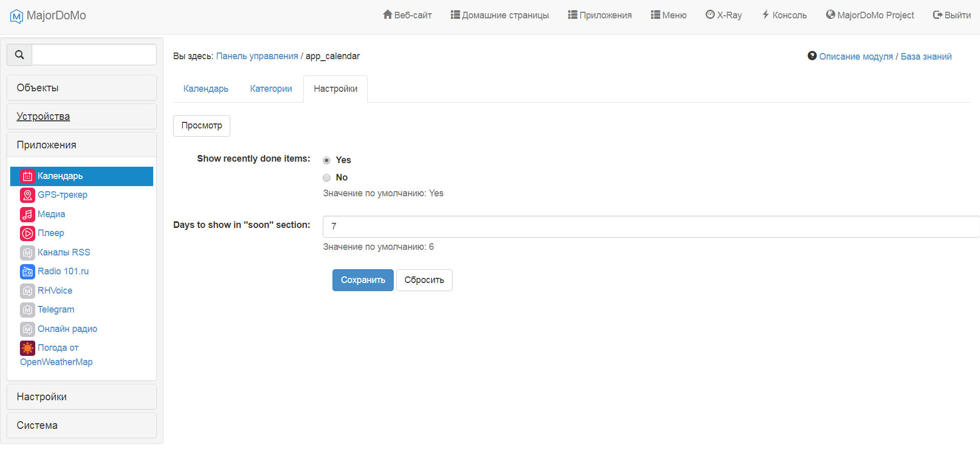The height and width of the screenshot is (465, 980).
Task: Click the Radio 101.ru radio icon
Action: pyautogui.click(x=28, y=272)
